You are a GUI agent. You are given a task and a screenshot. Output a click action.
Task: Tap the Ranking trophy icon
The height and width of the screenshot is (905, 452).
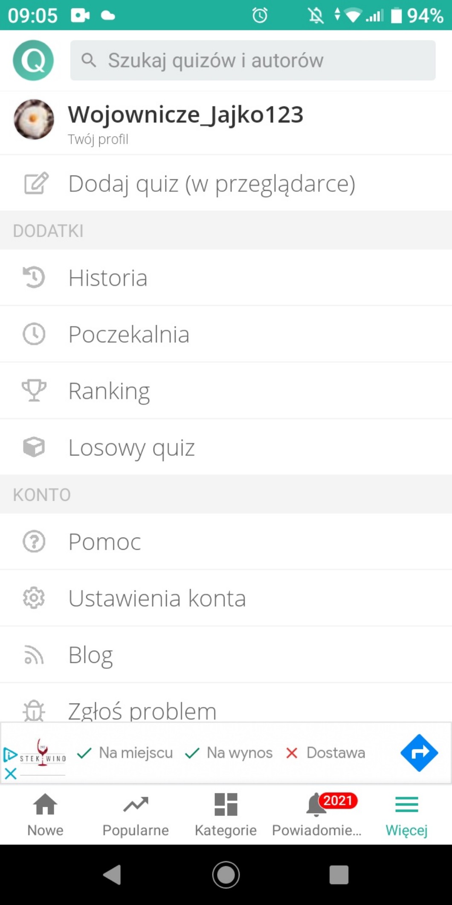click(34, 390)
